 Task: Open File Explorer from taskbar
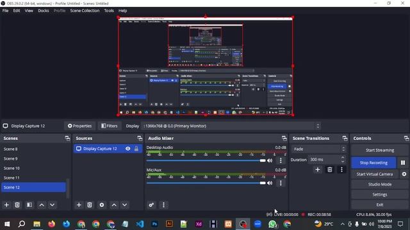coord(37,224)
